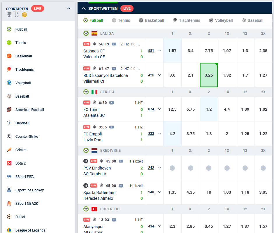Image resolution: width=274 pixels, height=233 pixels.
Task: Open Fußball in the sidebar list
Action: point(21,29)
